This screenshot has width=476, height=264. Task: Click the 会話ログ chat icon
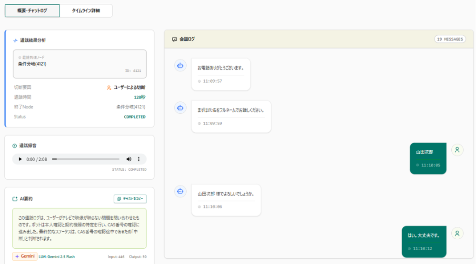(x=174, y=39)
